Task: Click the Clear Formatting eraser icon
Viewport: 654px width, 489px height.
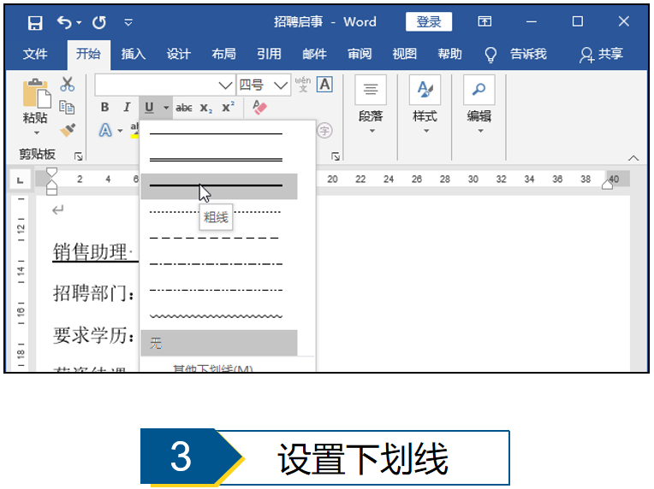Action: [259, 108]
